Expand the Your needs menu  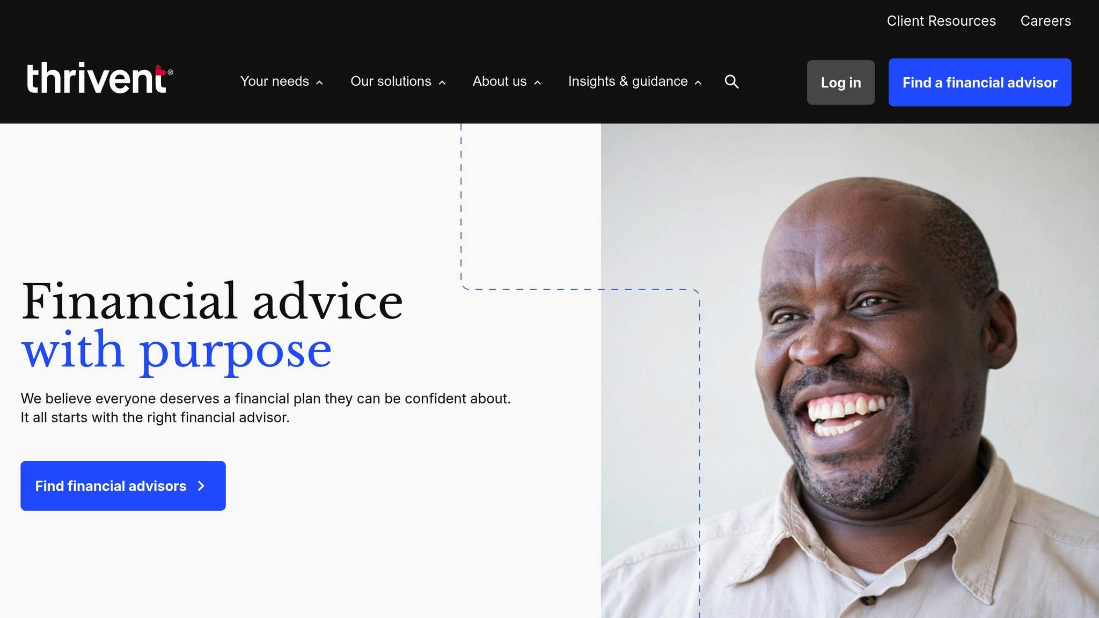281,82
